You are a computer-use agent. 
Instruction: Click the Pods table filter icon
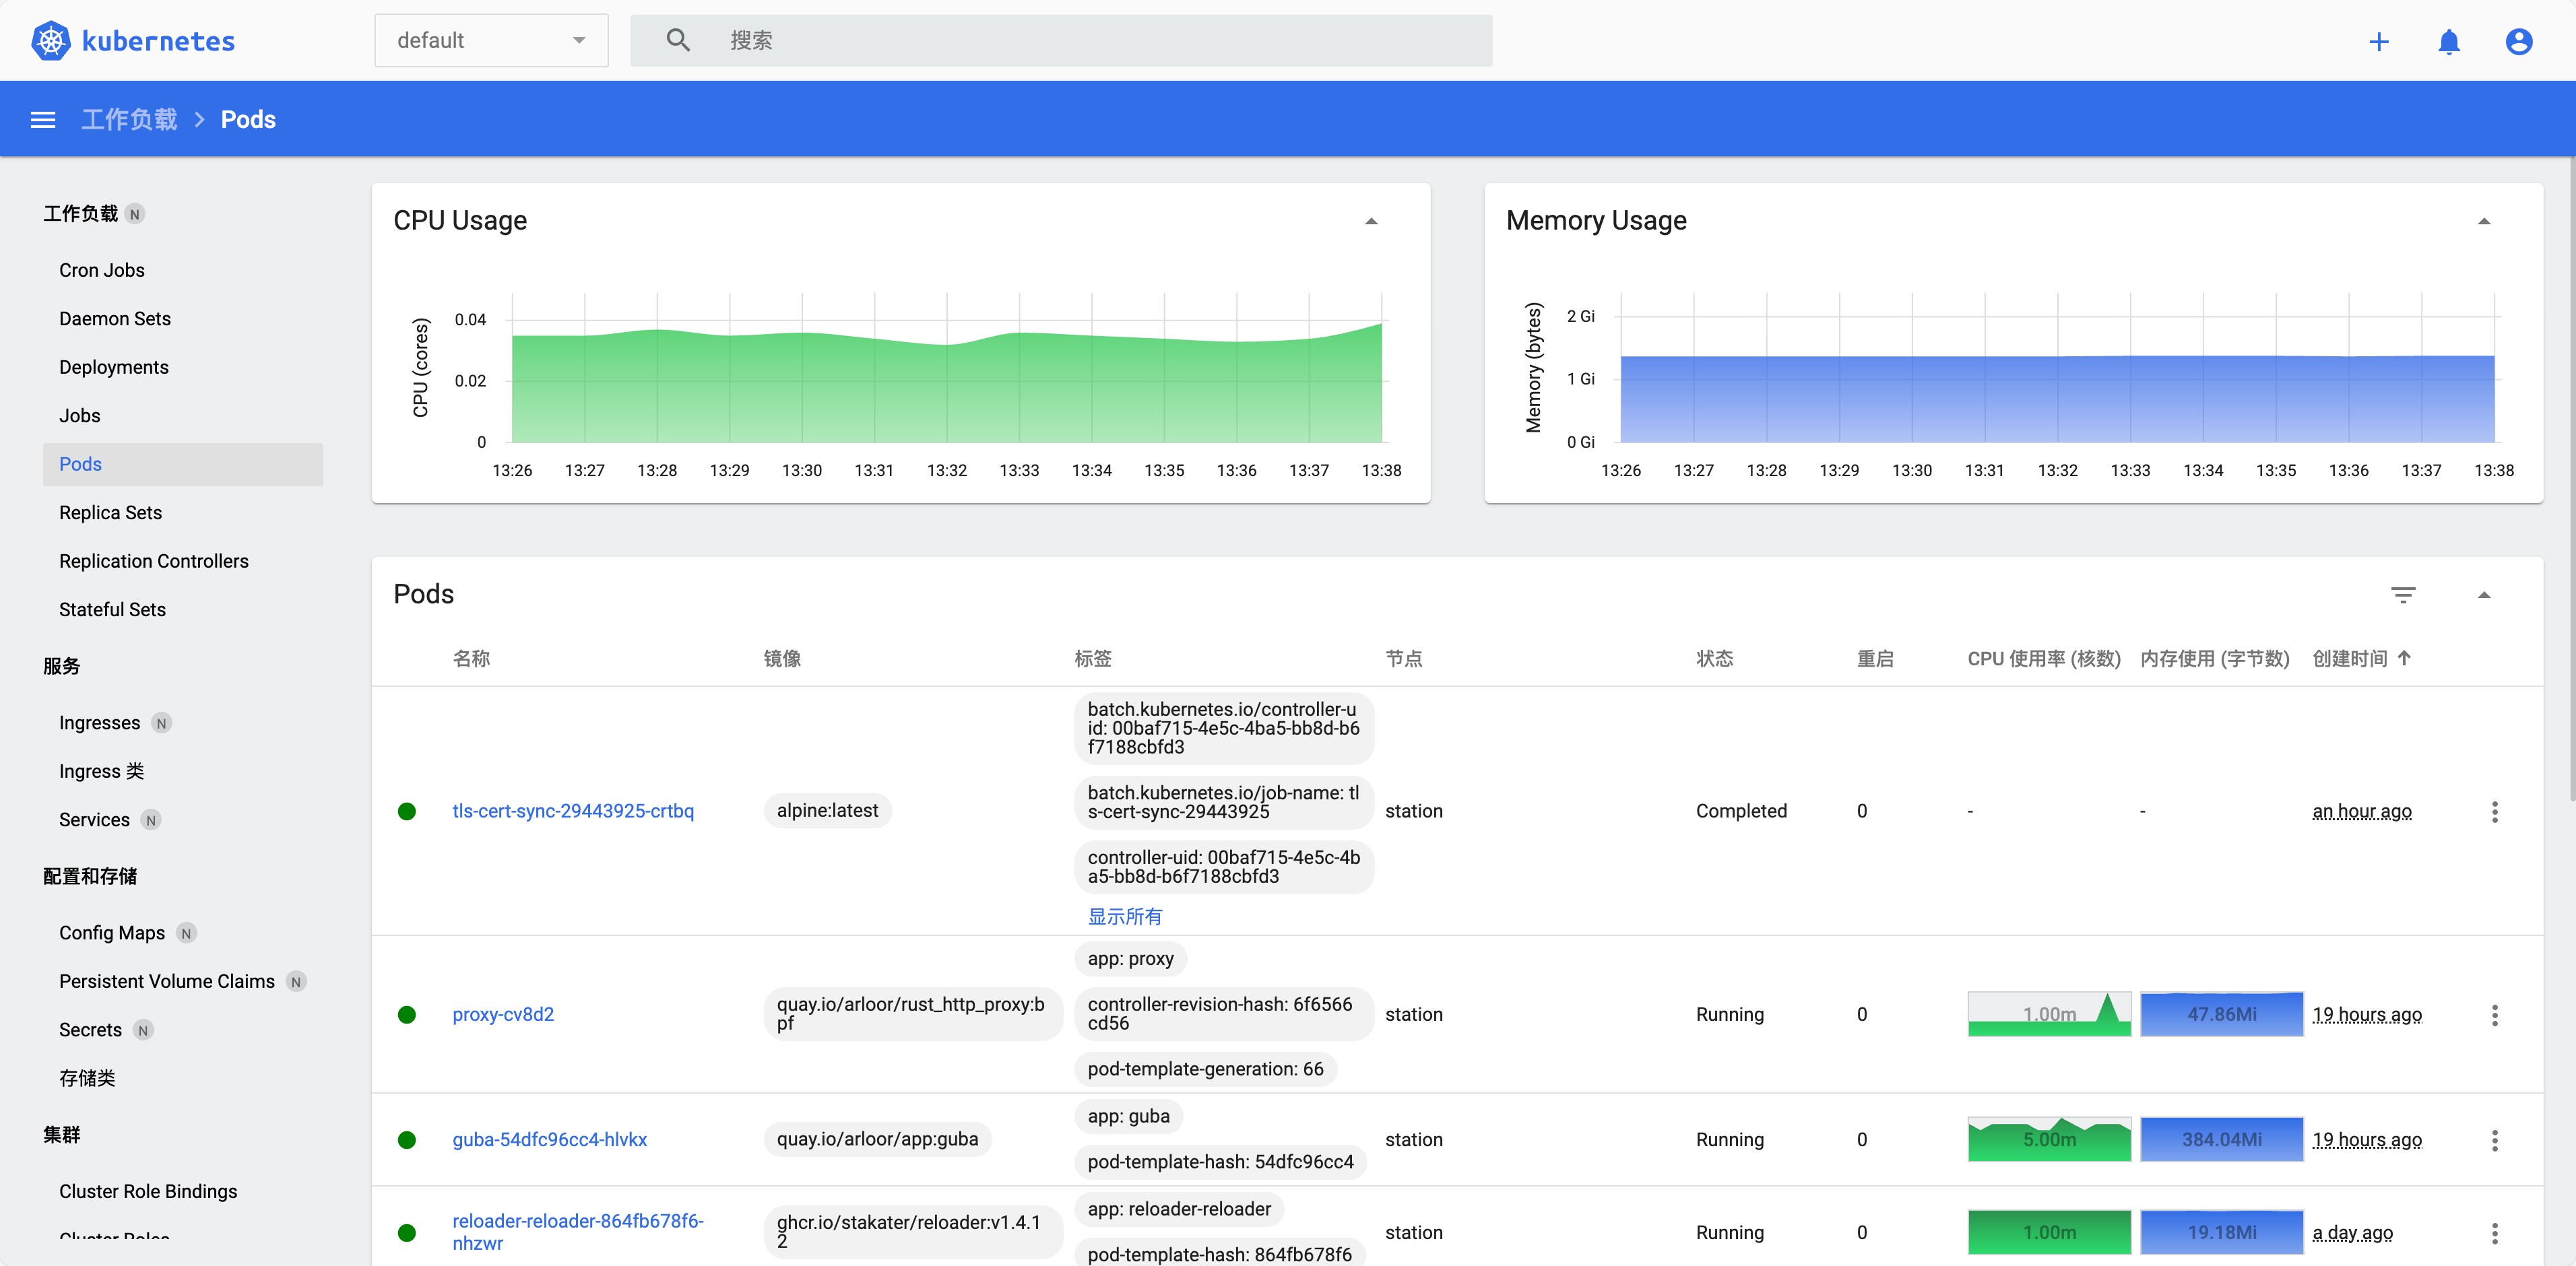pos(2403,595)
